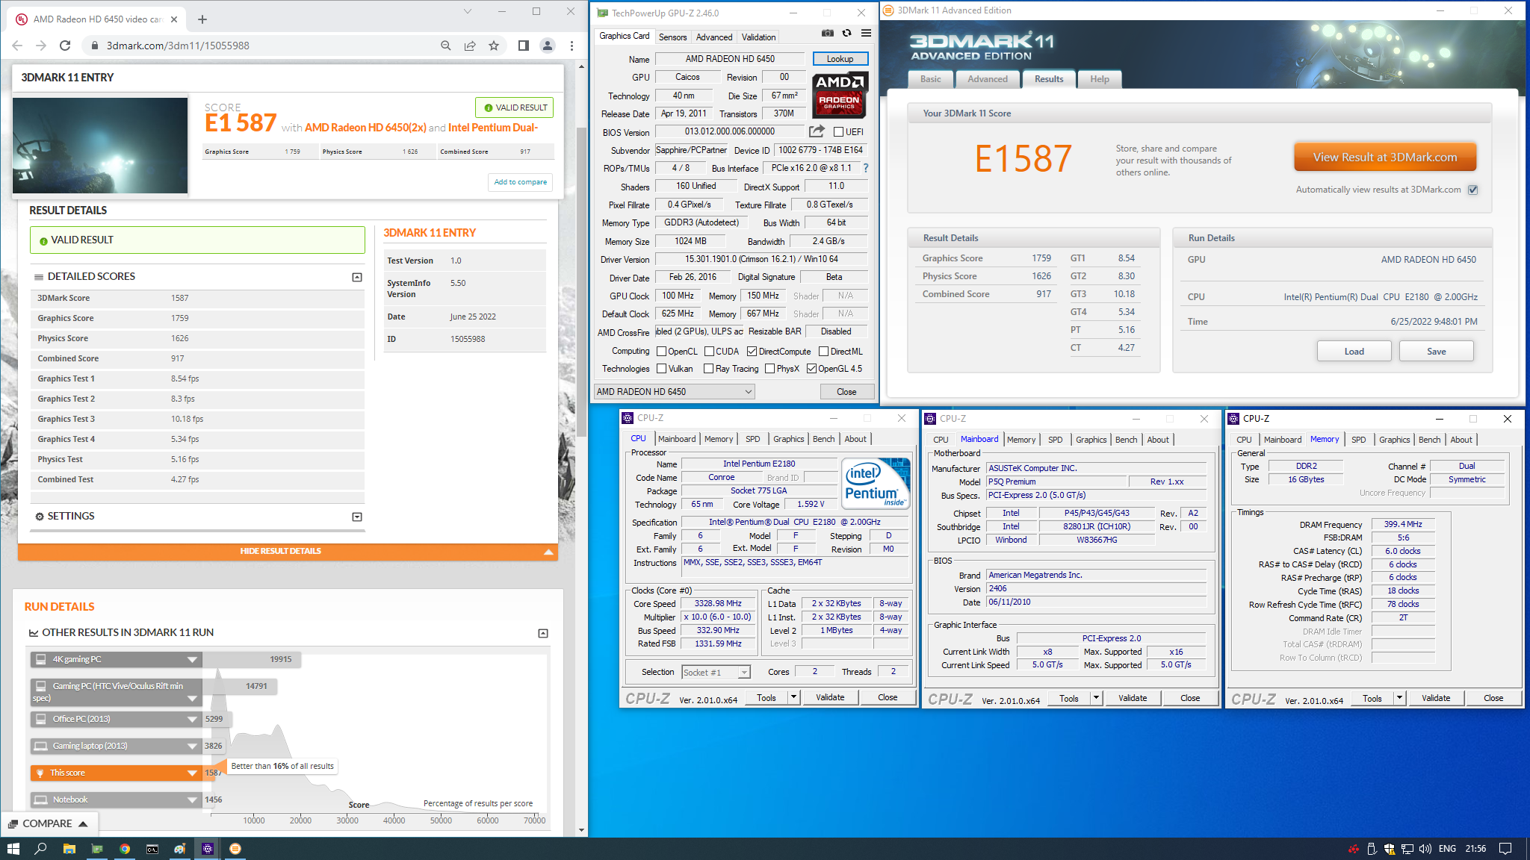Image resolution: width=1530 pixels, height=860 pixels.
Task: Go back in Chrome browser
Action: (x=17, y=46)
